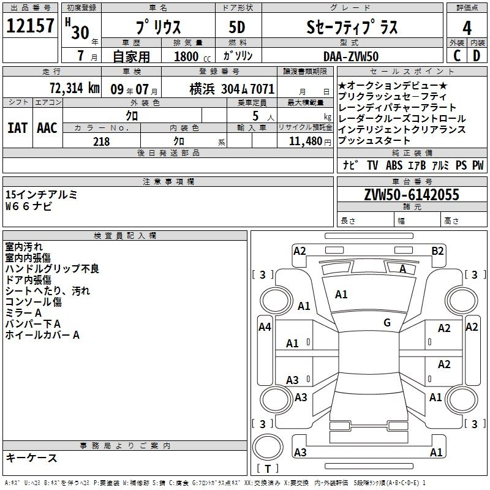Select inspector note ドア内張傷
Image resolution: width=490 pixels, height=490 pixels.
tap(28, 280)
